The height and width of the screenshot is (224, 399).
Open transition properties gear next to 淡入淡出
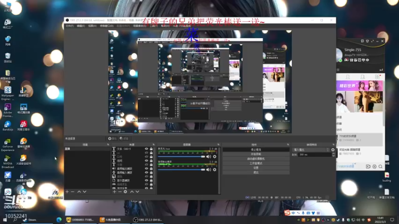333,150
